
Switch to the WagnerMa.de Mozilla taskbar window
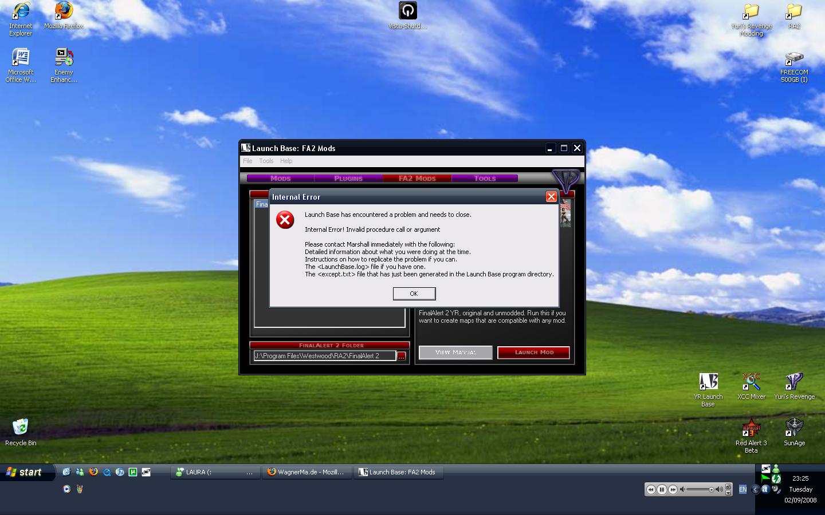pyautogui.click(x=307, y=472)
